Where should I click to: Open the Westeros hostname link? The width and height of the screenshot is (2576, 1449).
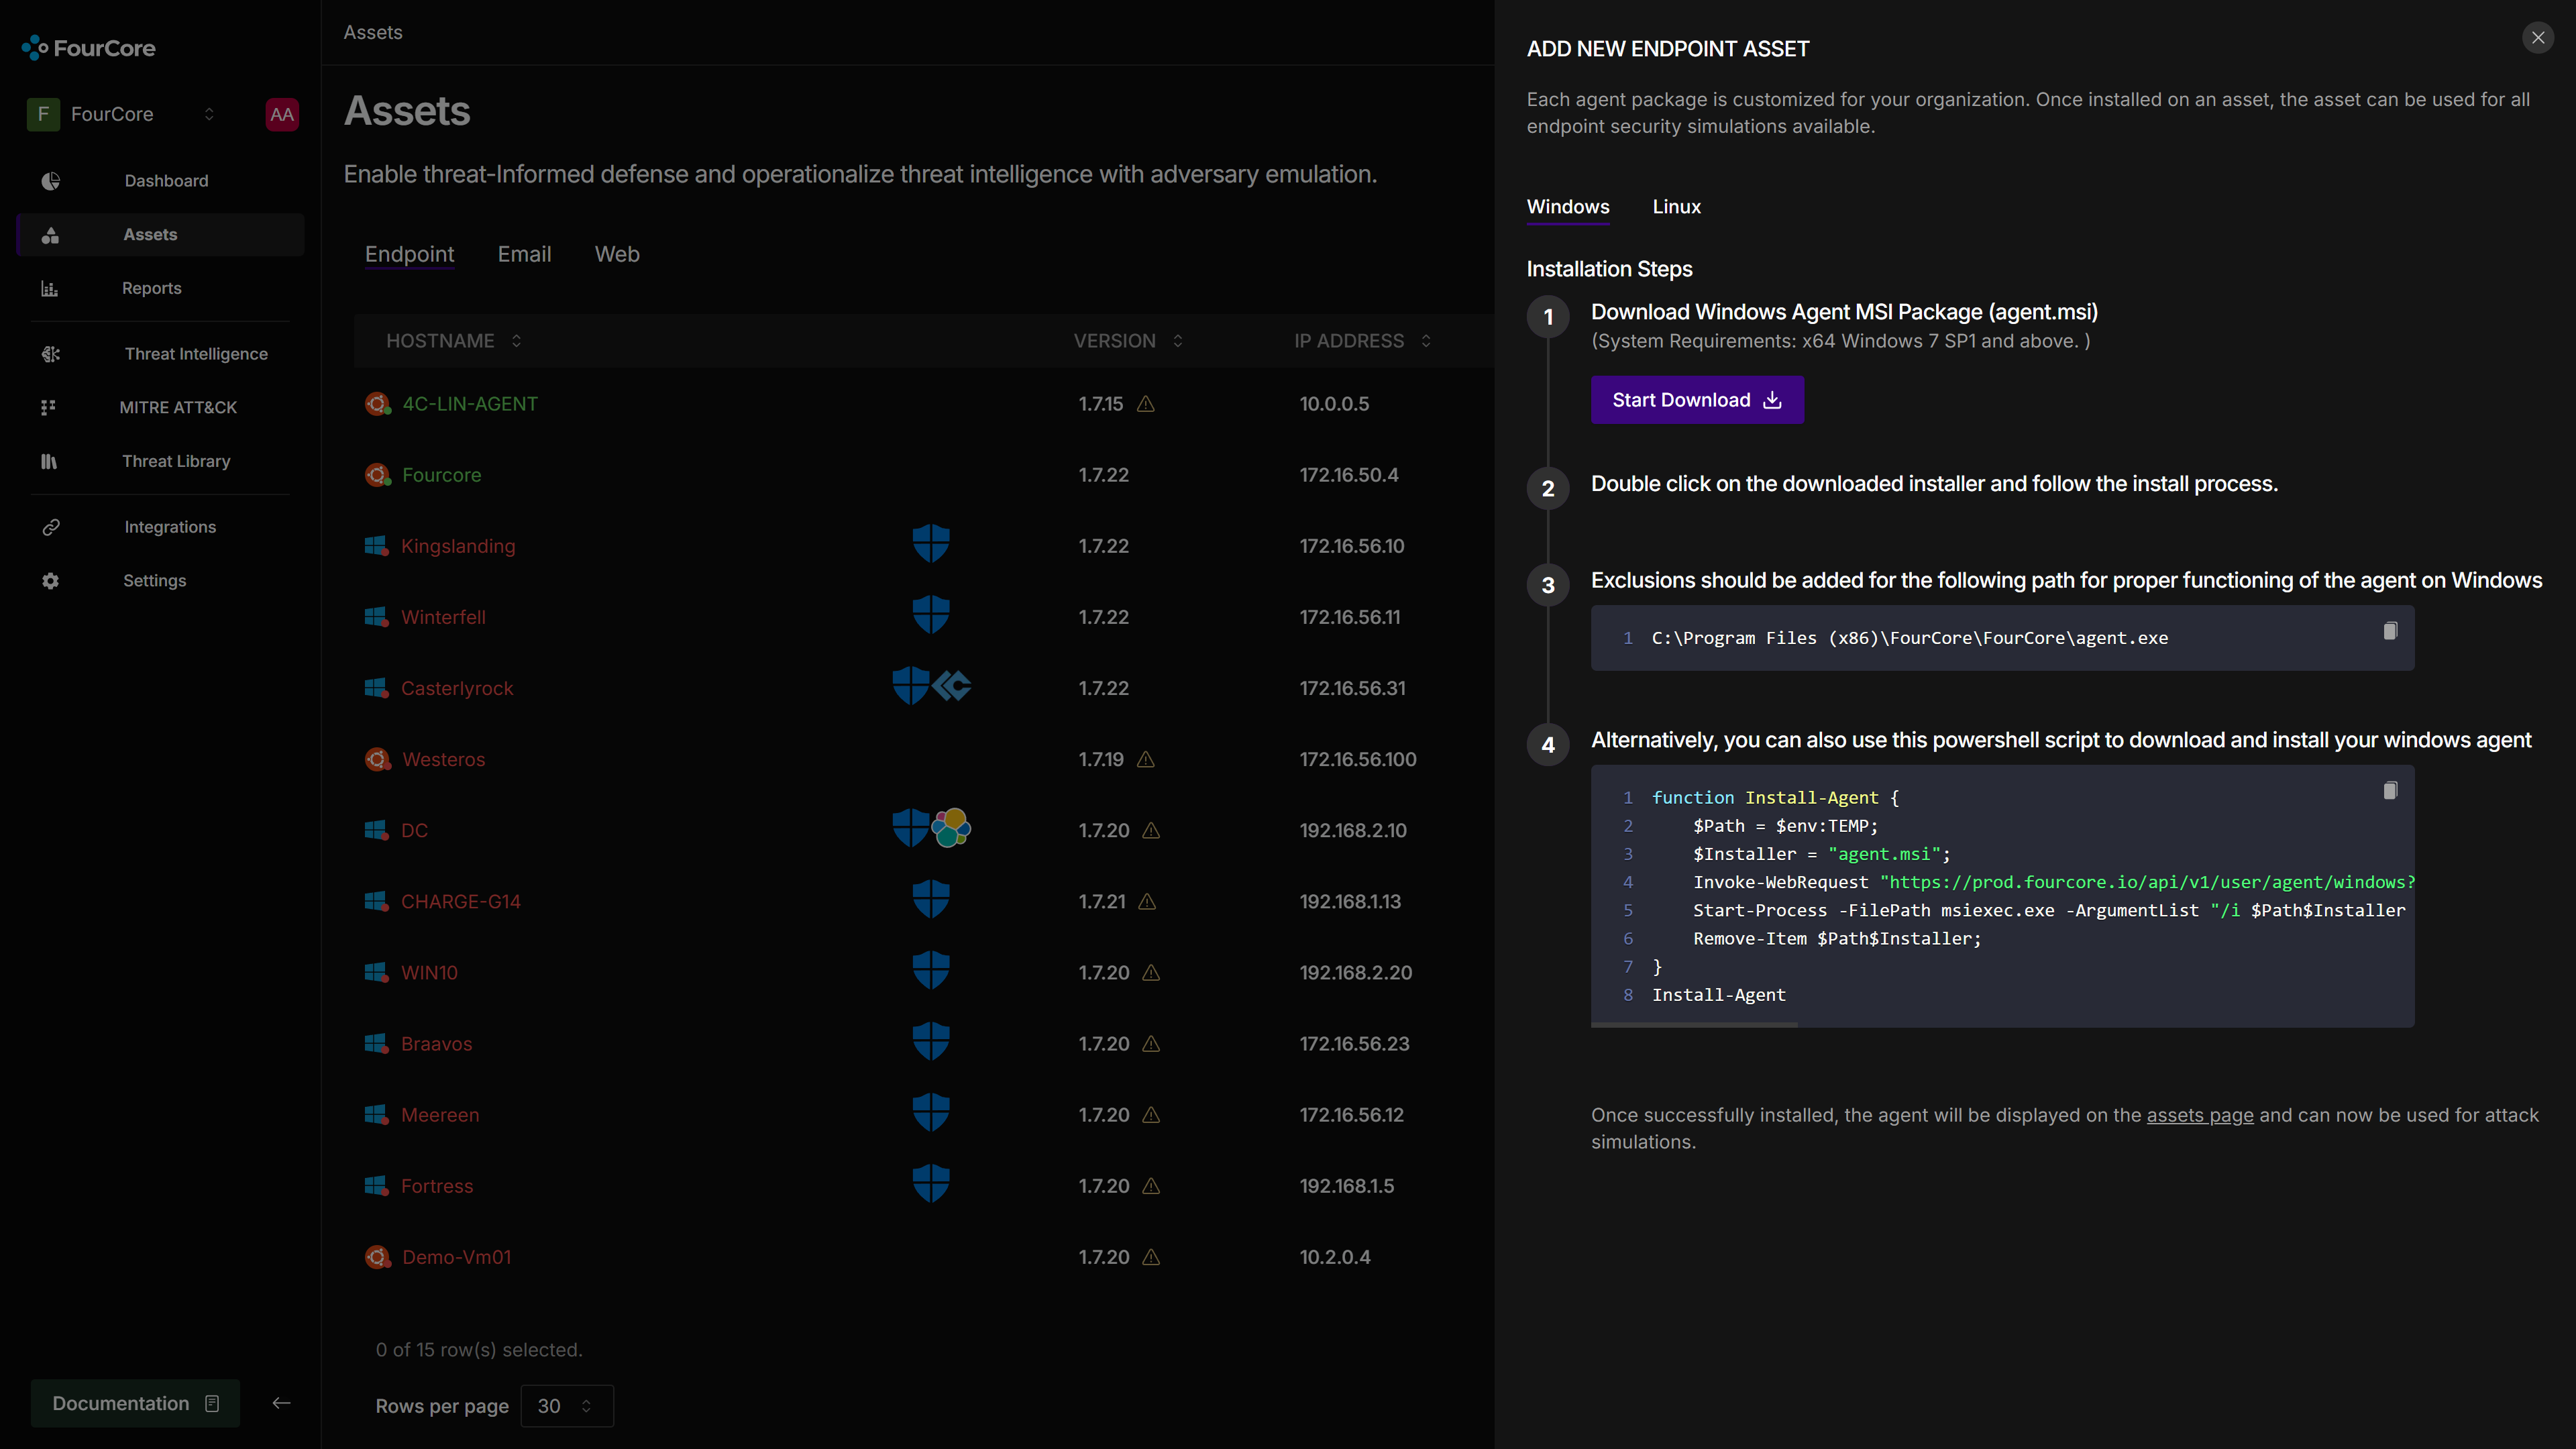click(443, 759)
